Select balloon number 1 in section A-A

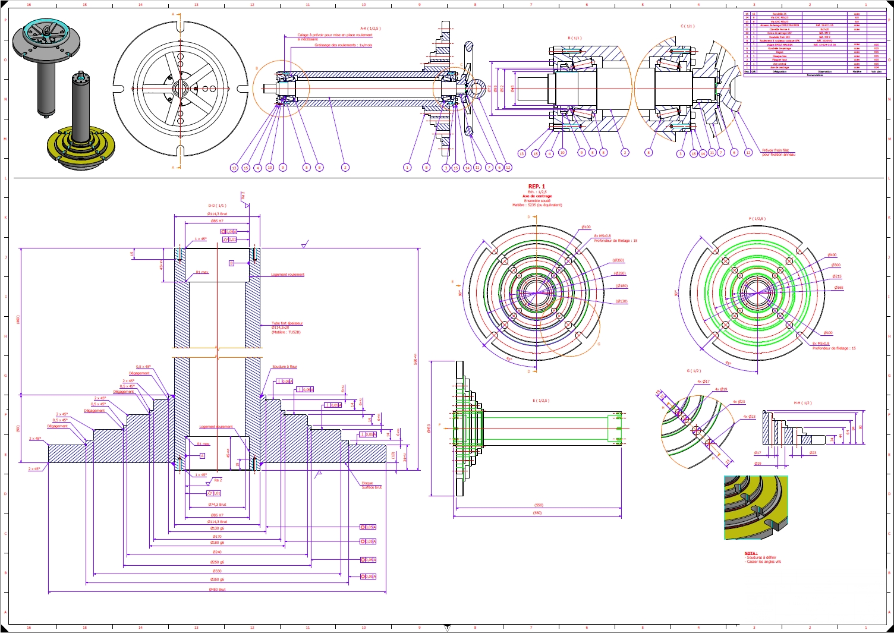(407, 168)
